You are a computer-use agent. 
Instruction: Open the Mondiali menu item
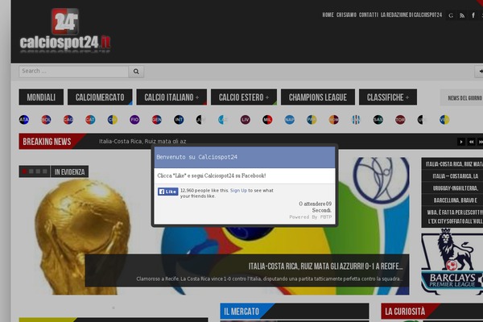tap(41, 97)
